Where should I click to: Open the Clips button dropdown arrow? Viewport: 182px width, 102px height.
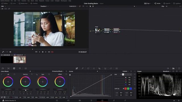[151, 3]
